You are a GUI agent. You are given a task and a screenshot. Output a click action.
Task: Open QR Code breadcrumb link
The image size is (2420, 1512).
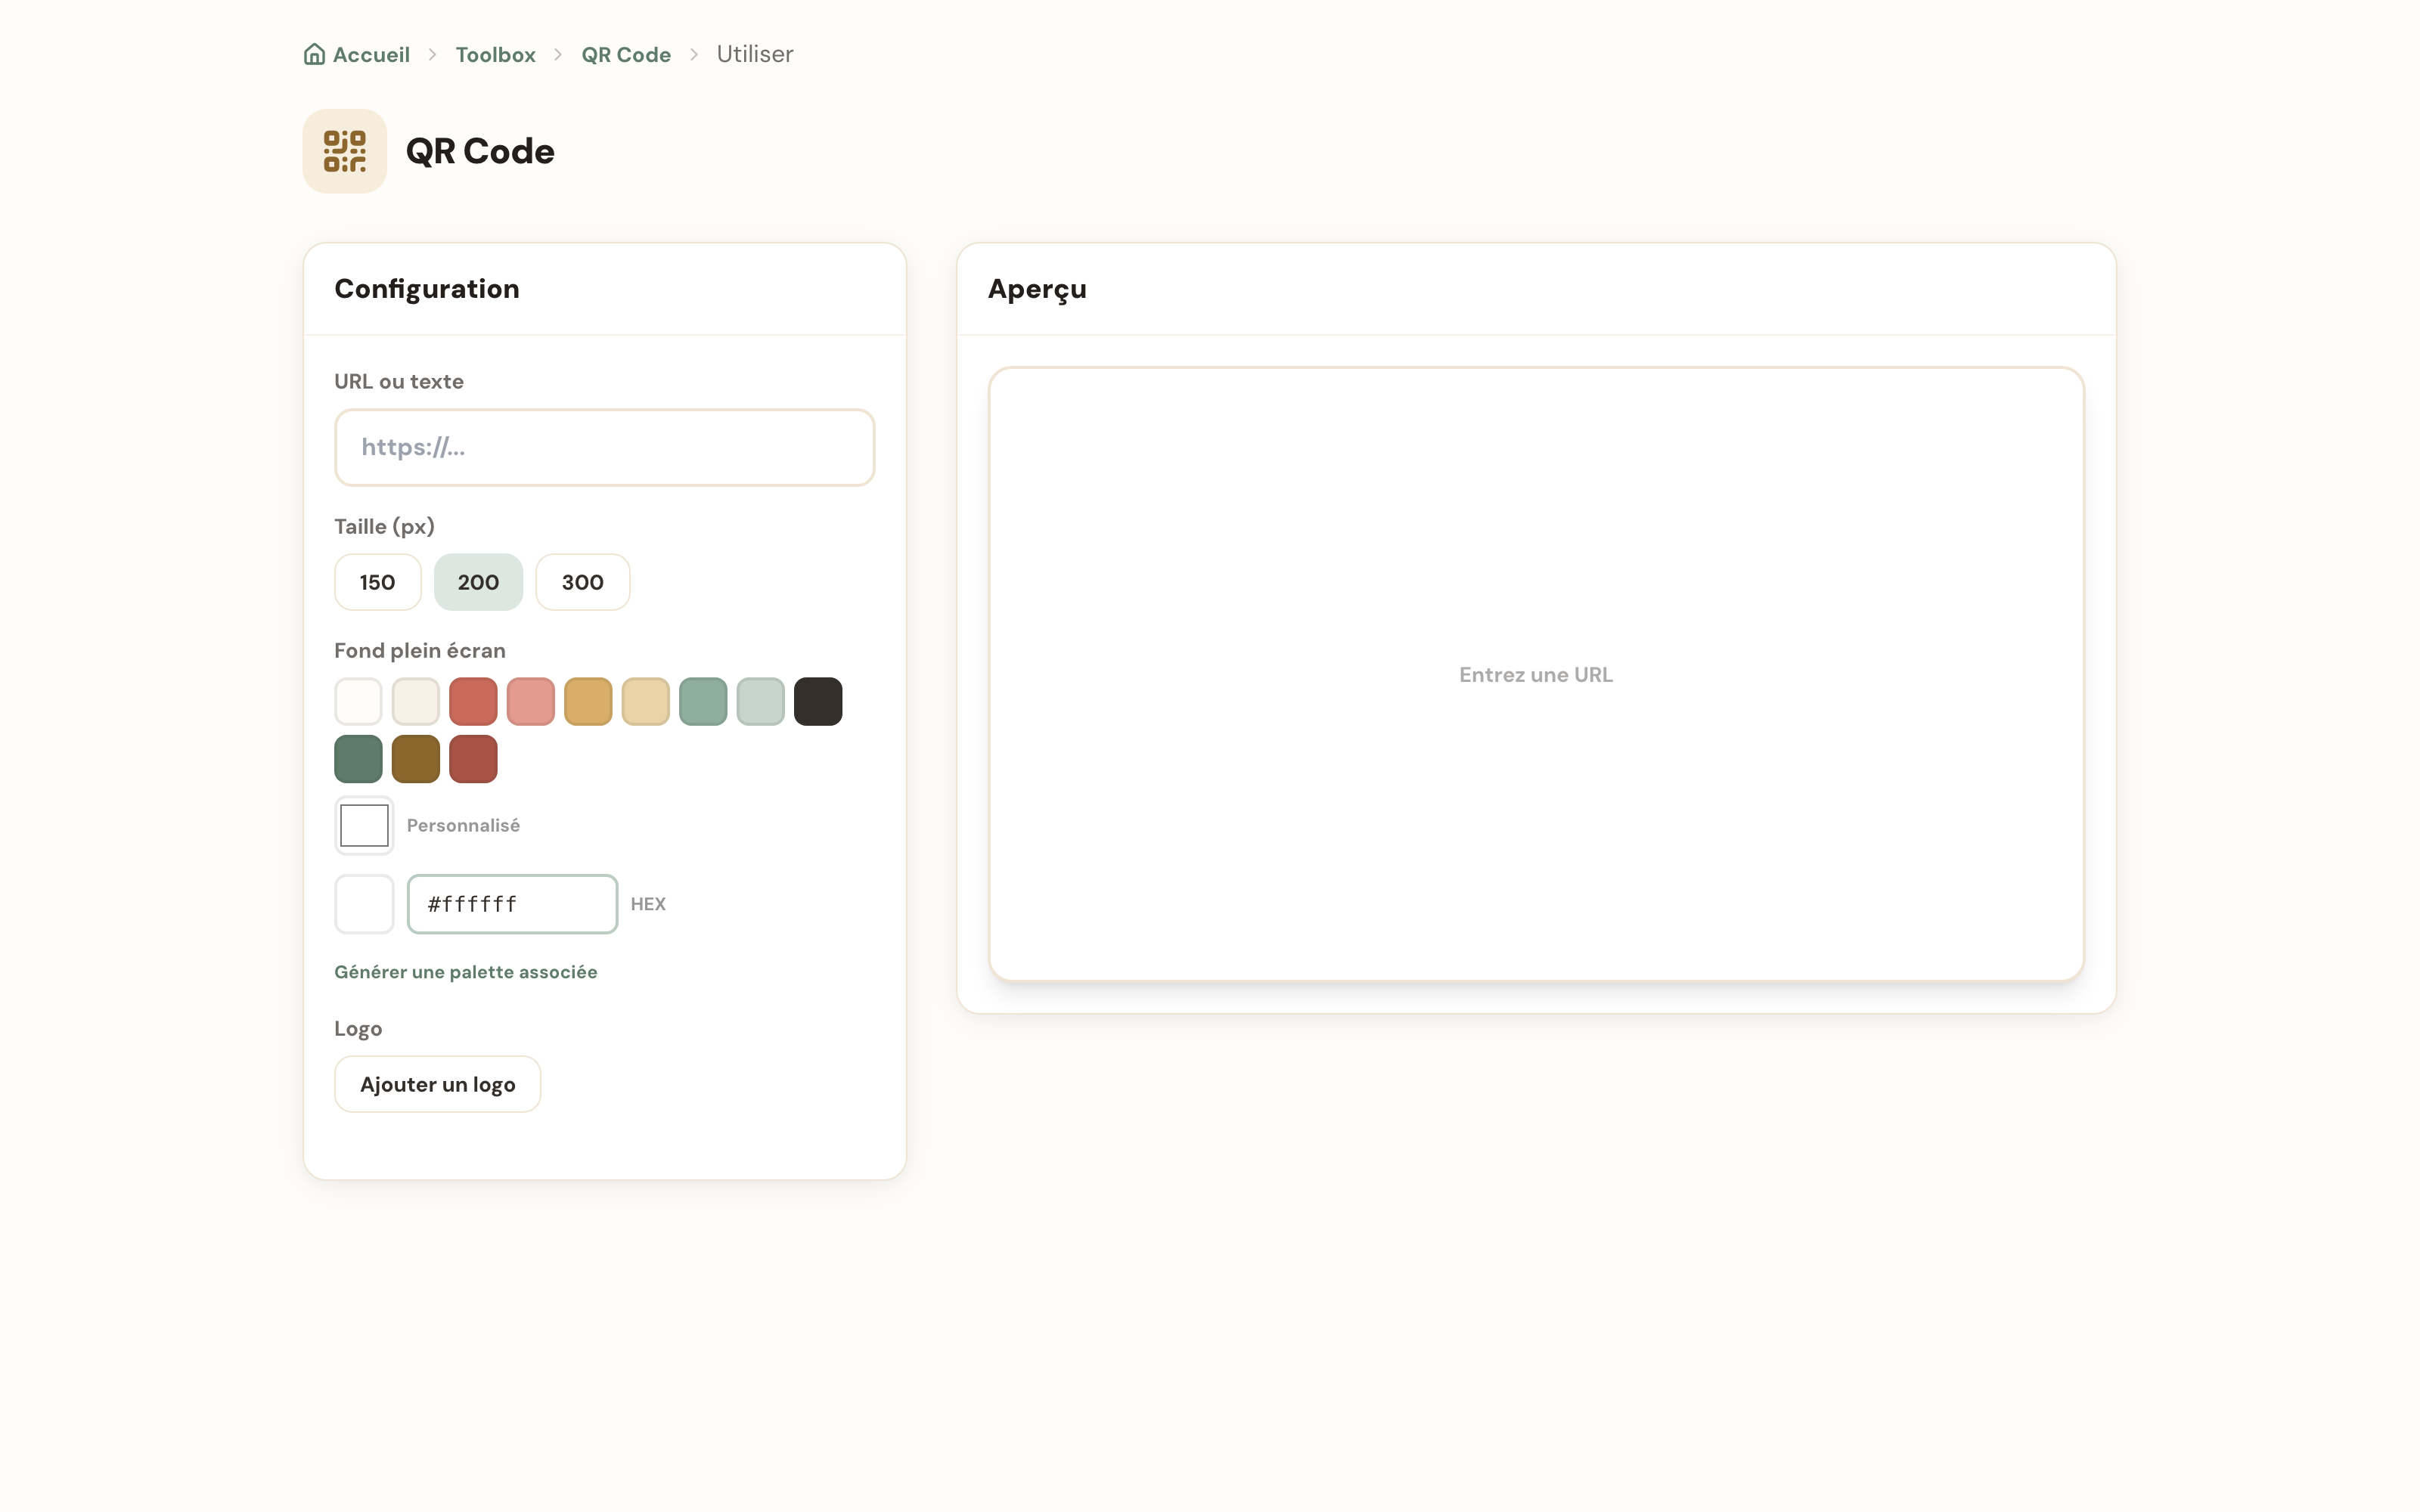[x=626, y=54]
